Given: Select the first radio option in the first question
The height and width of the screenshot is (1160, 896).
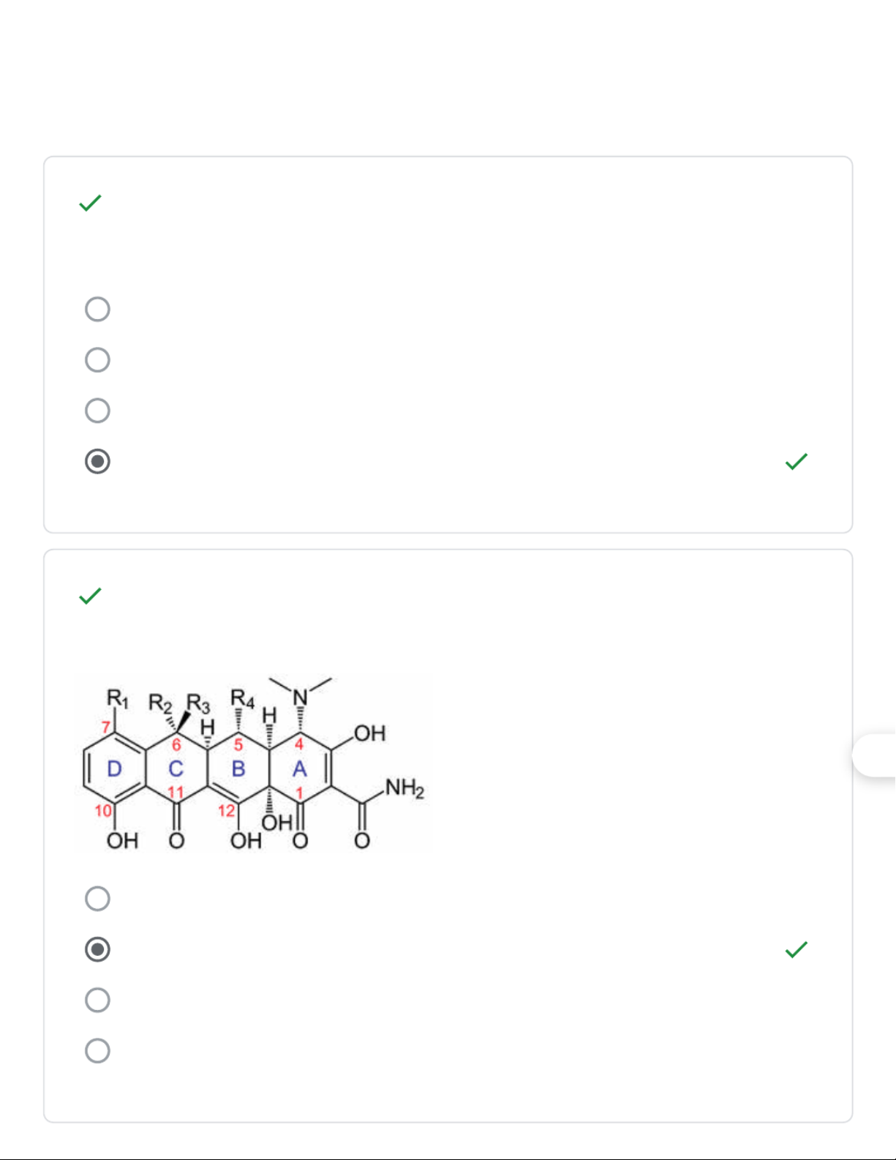Looking at the screenshot, I should point(97,309).
